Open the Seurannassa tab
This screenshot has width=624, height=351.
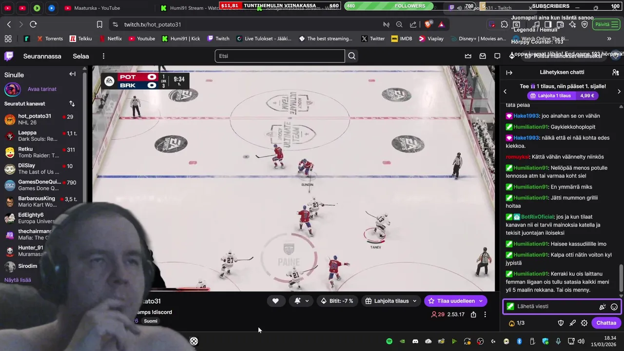[42, 56]
